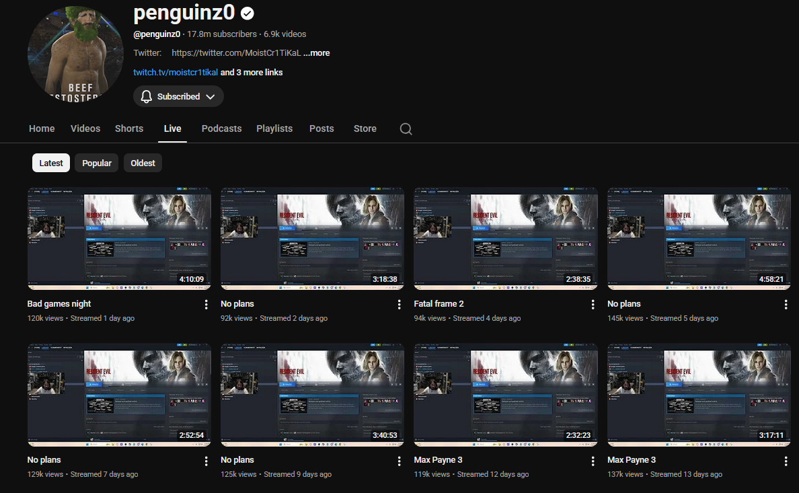Screen dimensions: 799x493
Task: Switch to the Videos tab
Action: coord(85,128)
